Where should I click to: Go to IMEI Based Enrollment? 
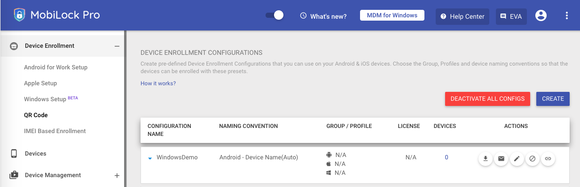coord(55,131)
